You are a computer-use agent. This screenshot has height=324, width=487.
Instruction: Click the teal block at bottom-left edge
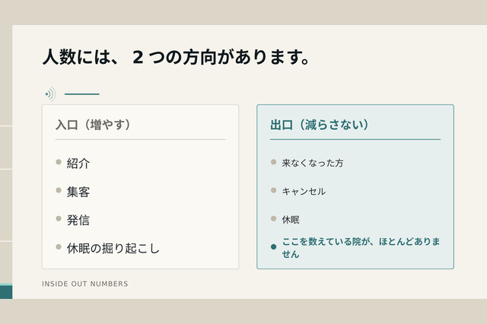pyautogui.click(x=6, y=291)
